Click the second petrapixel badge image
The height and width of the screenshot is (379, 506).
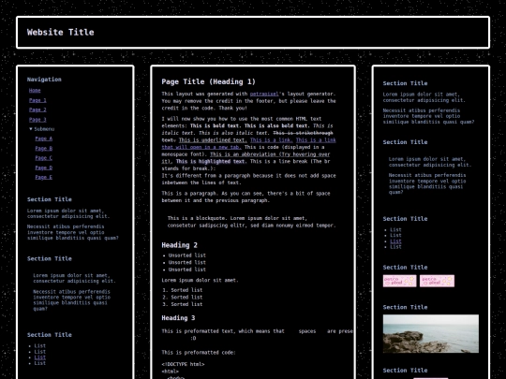437,281
